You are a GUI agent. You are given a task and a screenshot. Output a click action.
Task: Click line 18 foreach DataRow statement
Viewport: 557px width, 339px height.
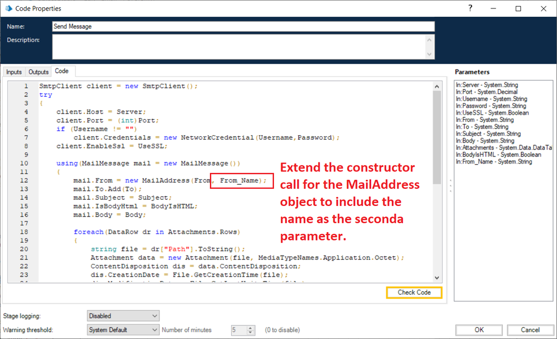click(157, 232)
